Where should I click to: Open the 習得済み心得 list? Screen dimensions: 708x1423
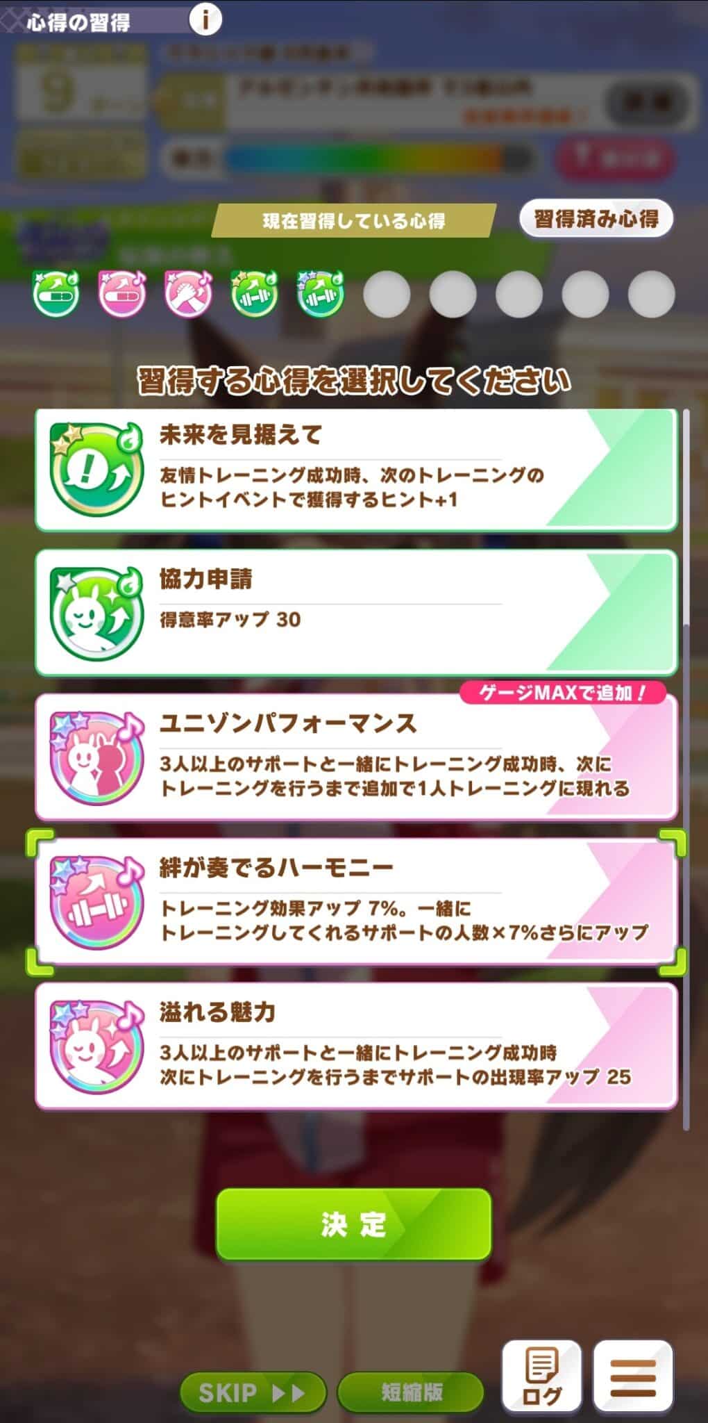point(596,219)
